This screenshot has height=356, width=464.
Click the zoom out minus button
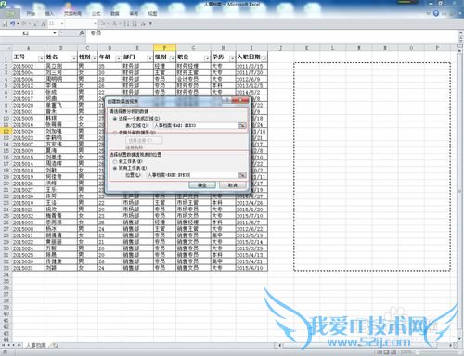(x=418, y=352)
